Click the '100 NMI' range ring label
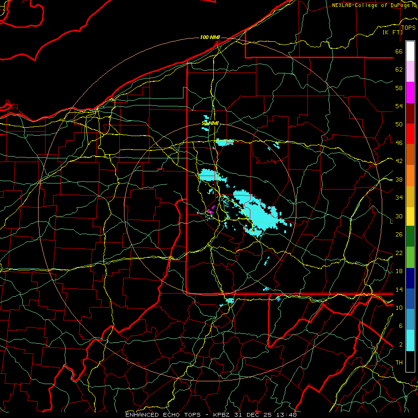 [x=210, y=37]
